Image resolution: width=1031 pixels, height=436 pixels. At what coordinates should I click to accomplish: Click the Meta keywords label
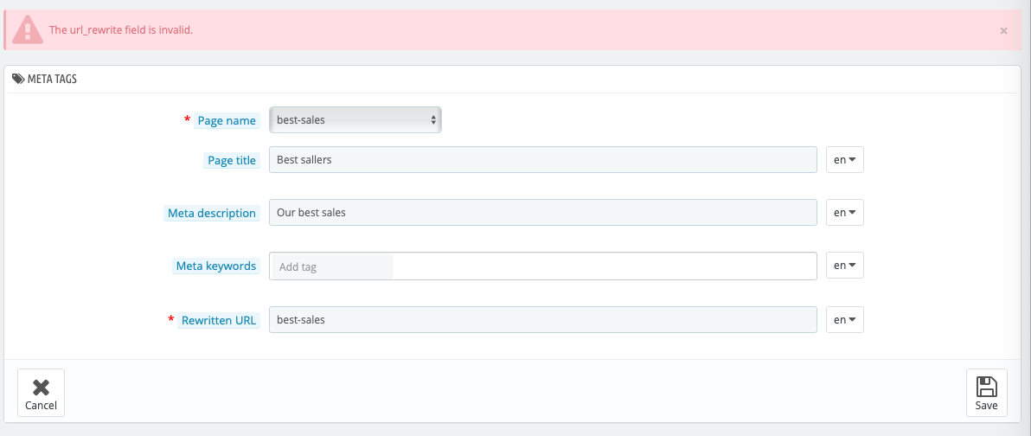(x=215, y=266)
